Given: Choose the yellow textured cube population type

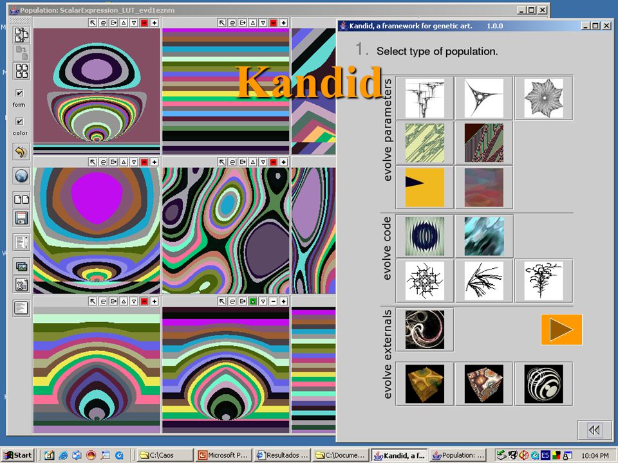Looking at the screenshot, I should pyautogui.click(x=424, y=384).
